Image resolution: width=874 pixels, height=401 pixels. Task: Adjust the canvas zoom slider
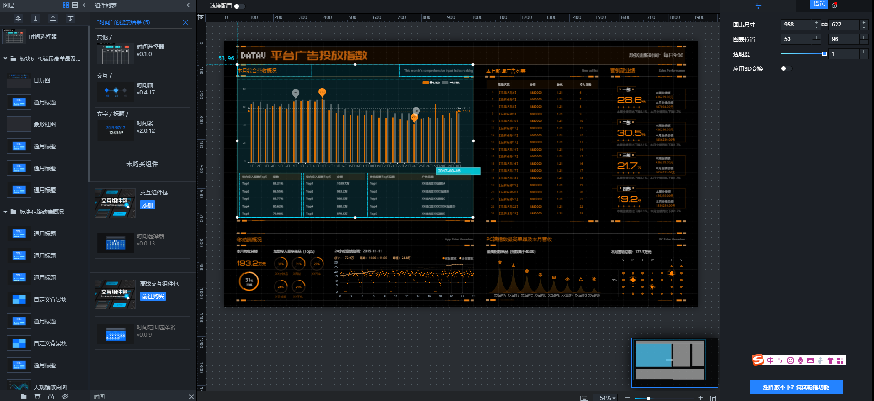[648, 398]
